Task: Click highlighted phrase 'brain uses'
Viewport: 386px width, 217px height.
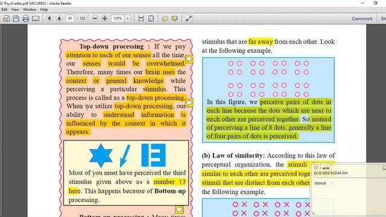Action: tap(160, 72)
